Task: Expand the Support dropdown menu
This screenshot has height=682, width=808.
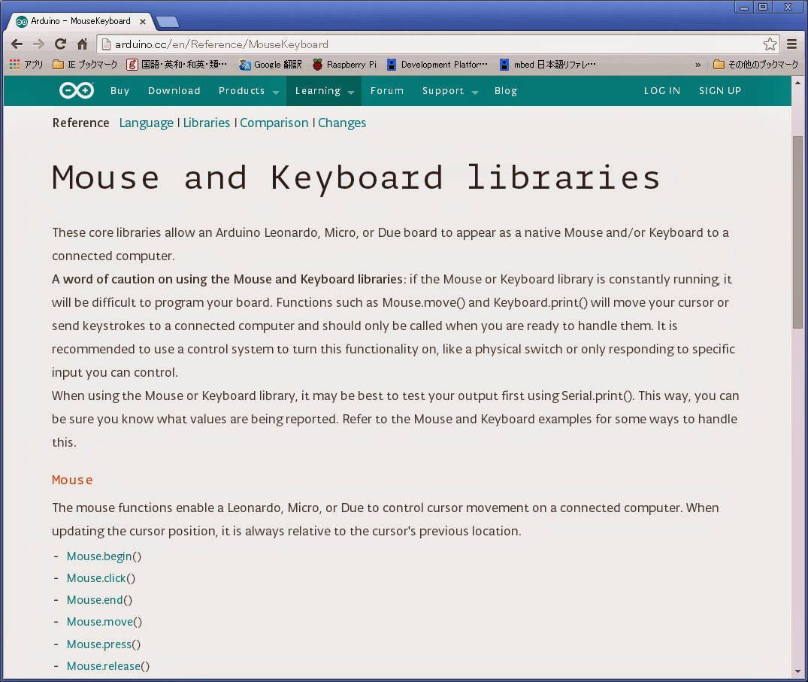Action: pyautogui.click(x=450, y=91)
